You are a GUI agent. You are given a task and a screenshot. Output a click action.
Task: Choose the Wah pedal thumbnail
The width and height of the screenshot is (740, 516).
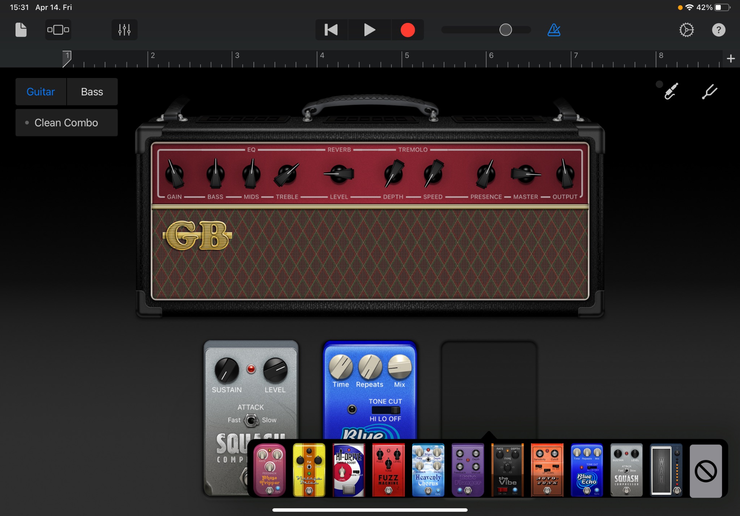pyautogui.click(x=666, y=470)
